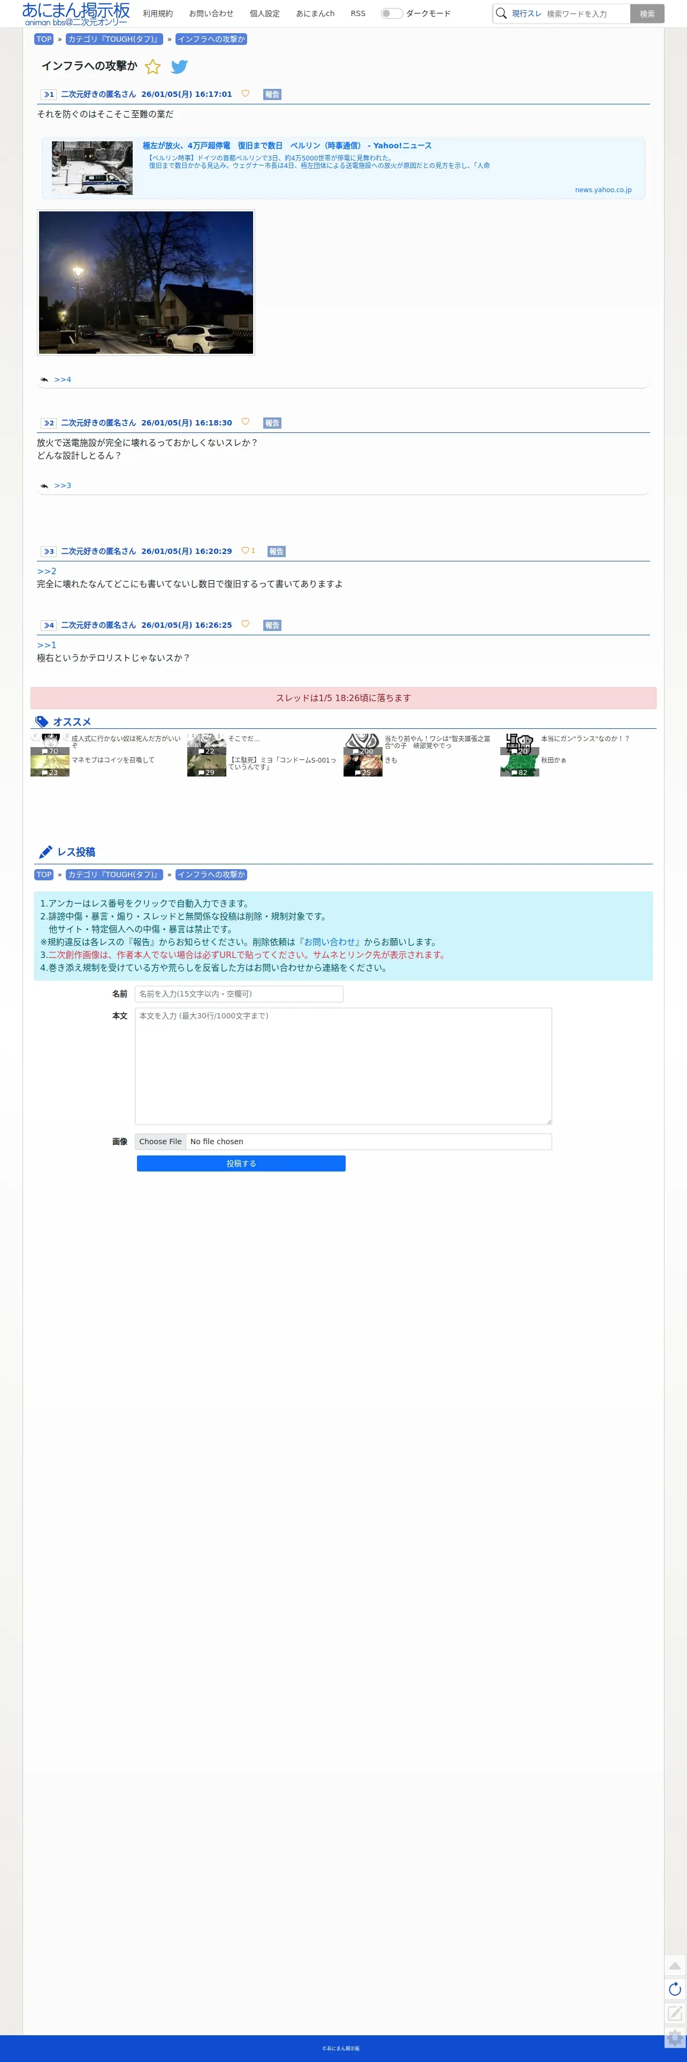Click the search keyword input field

tap(586, 13)
